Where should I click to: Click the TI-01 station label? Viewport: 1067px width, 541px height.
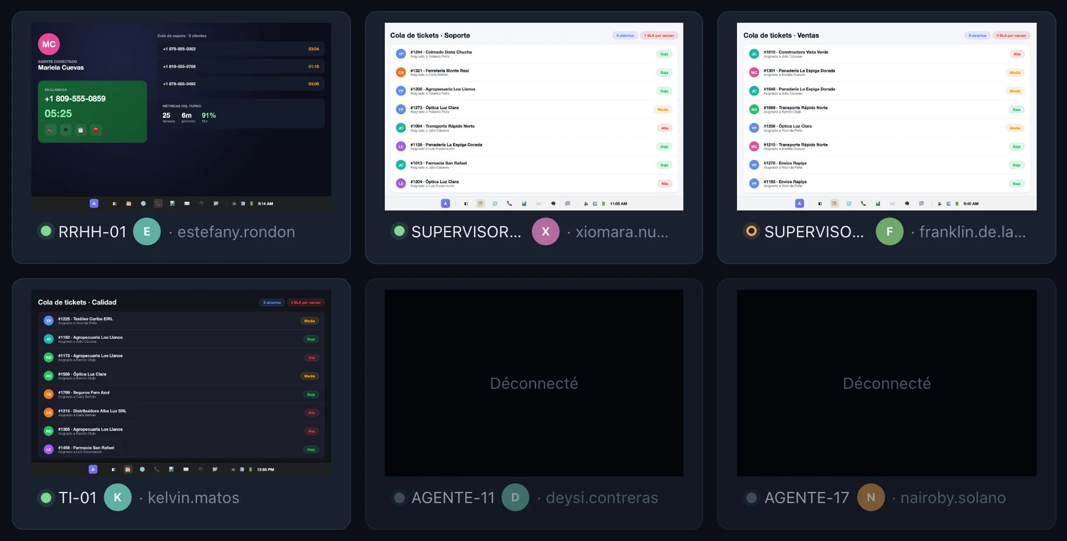(x=78, y=498)
